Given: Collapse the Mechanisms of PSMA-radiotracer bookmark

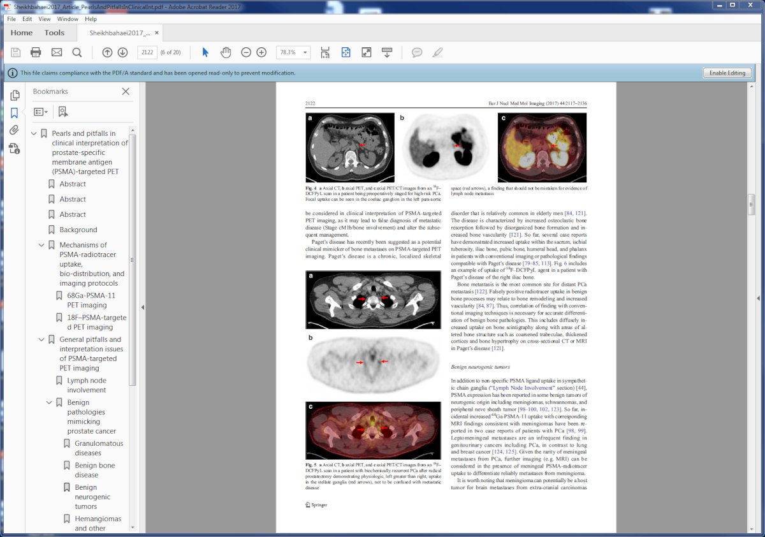Looking at the screenshot, I should point(41,245).
